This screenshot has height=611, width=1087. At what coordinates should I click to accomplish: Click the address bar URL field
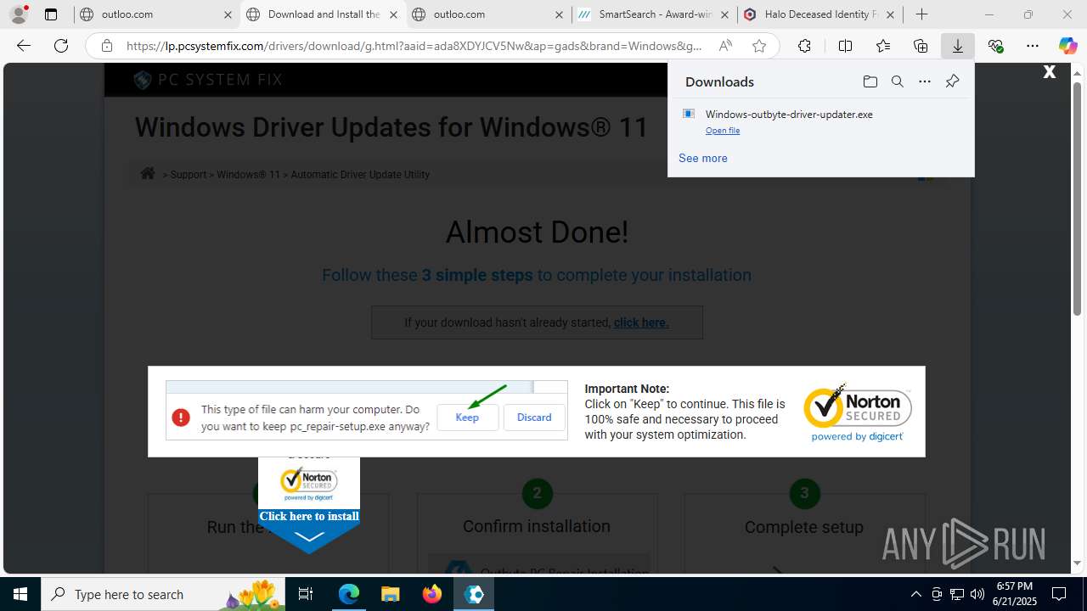coord(414,46)
